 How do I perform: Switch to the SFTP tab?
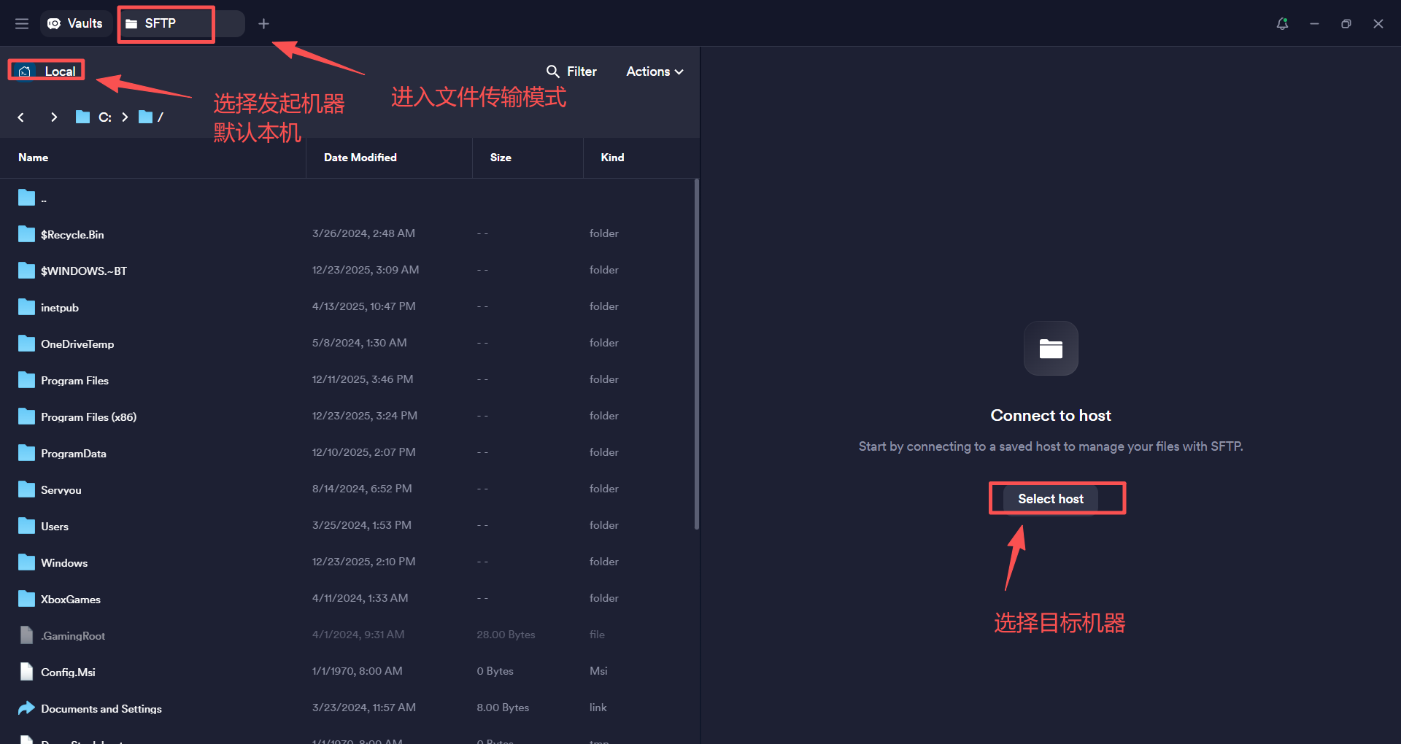click(161, 24)
